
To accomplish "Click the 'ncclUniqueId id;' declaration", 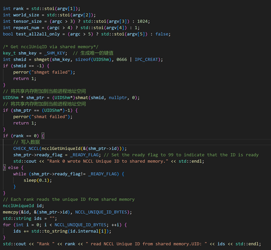I will click(x=23, y=206).
